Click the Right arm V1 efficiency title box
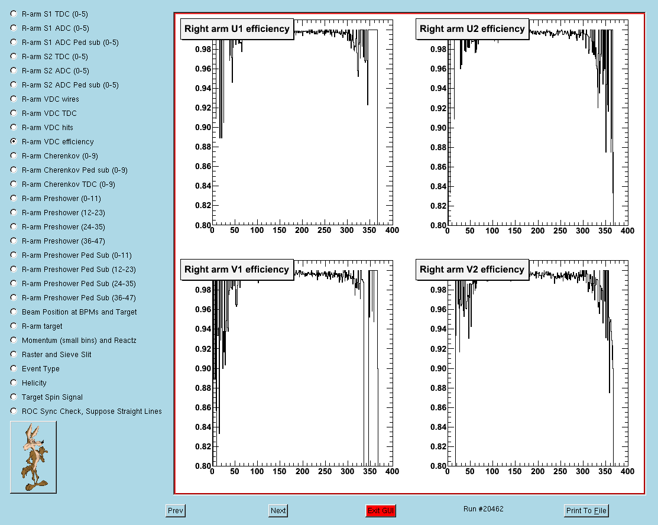The height and width of the screenshot is (525, 658). [237, 270]
